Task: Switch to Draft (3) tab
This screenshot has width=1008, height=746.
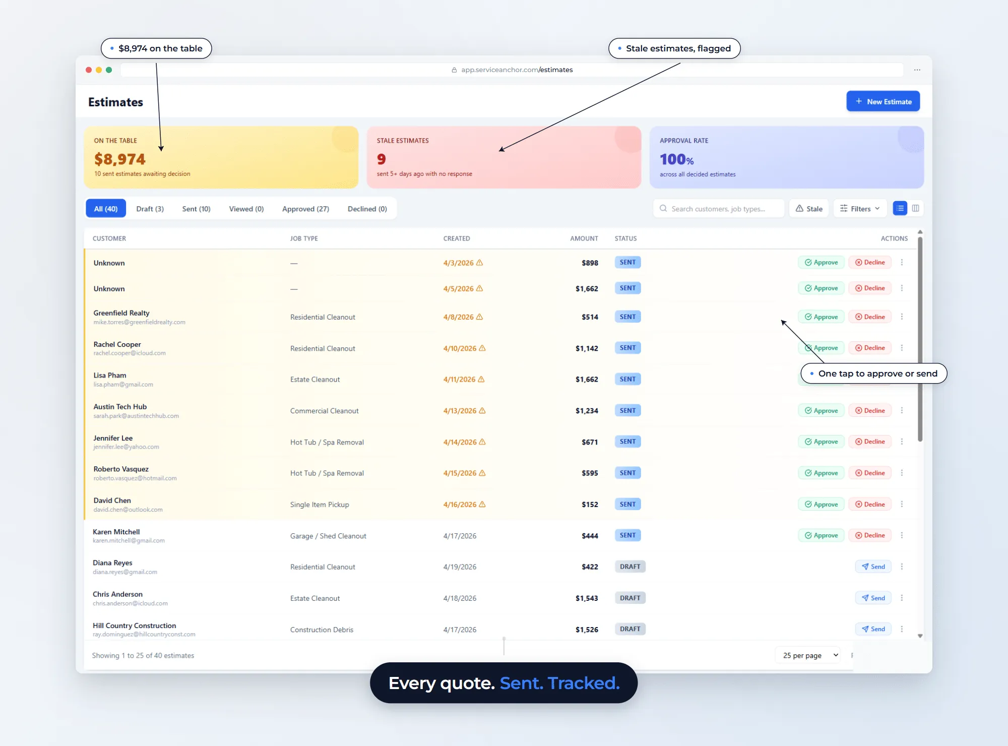Action: click(x=150, y=209)
